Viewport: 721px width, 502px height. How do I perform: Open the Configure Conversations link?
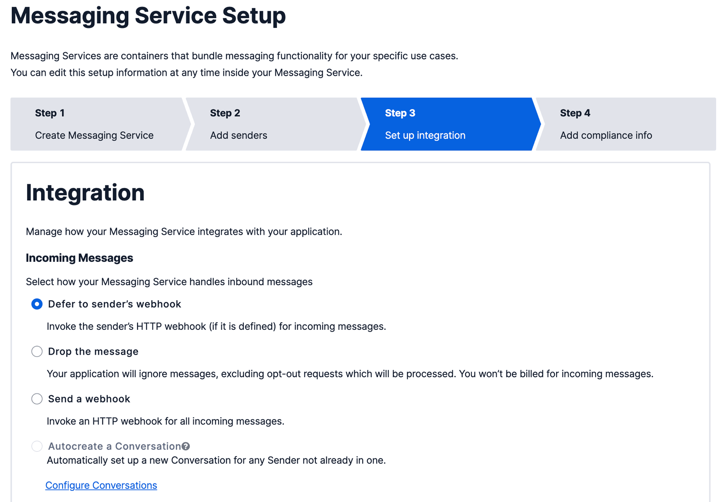(100, 485)
